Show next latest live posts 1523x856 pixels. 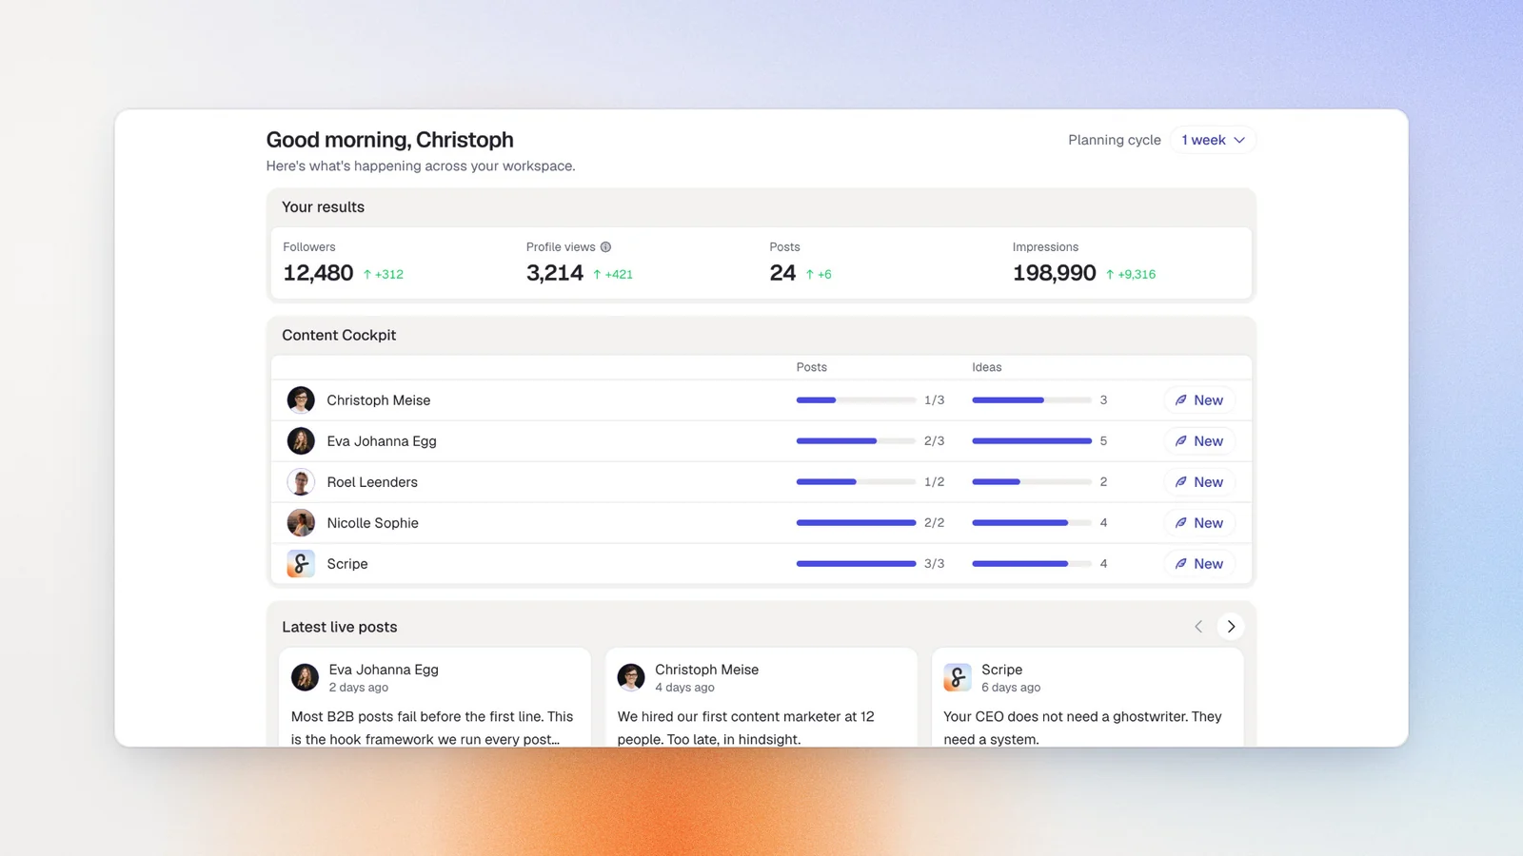1231,627
